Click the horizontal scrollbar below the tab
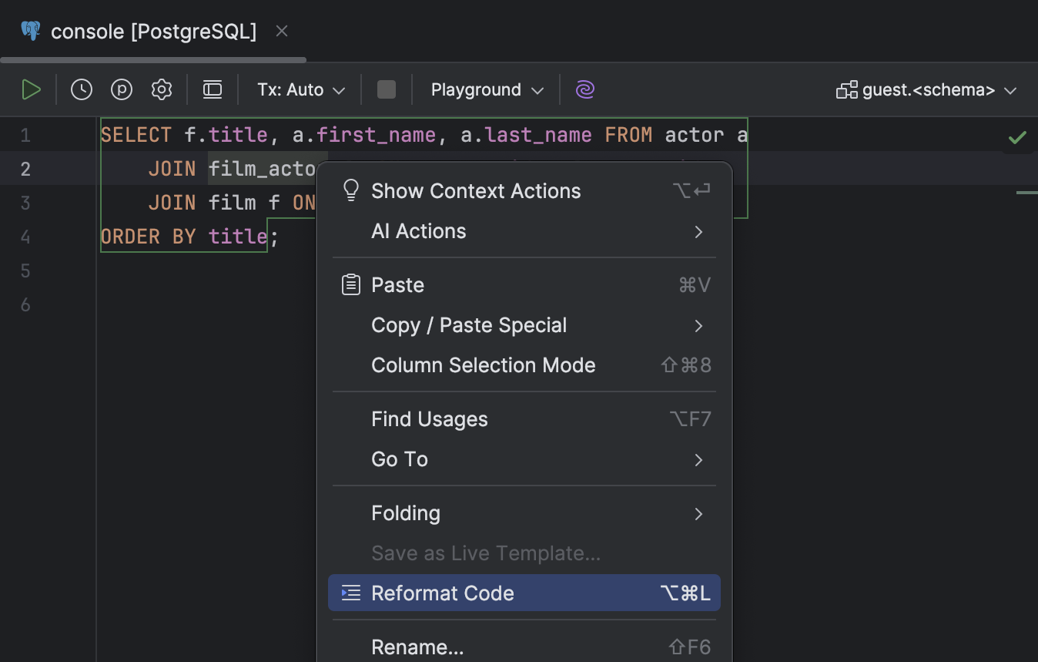The height and width of the screenshot is (662, 1038). click(x=152, y=59)
